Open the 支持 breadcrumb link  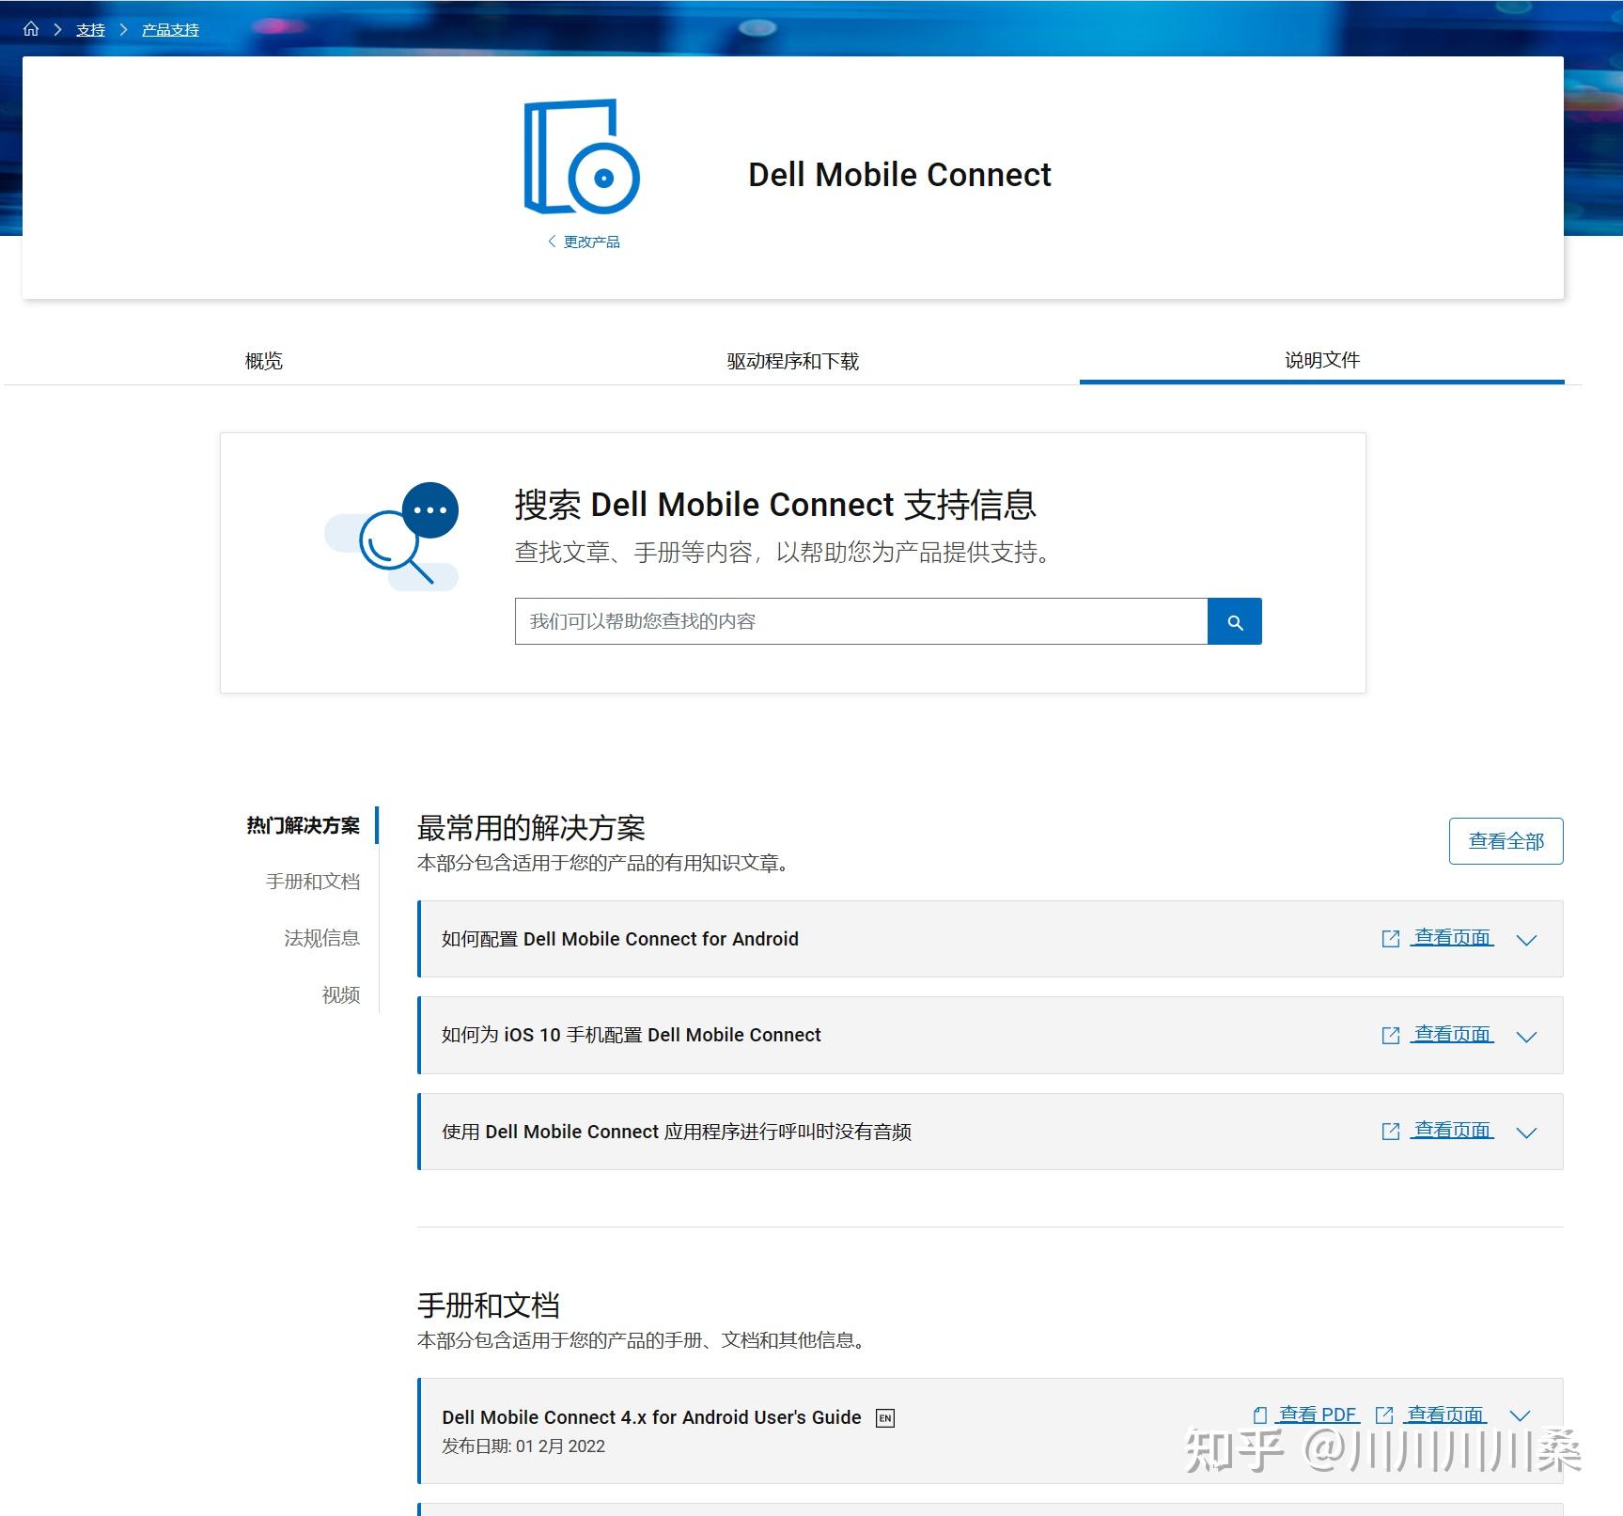90,30
